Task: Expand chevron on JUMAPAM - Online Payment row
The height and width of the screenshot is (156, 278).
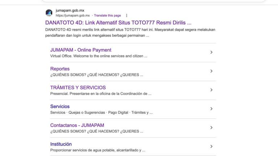Action: point(211,52)
